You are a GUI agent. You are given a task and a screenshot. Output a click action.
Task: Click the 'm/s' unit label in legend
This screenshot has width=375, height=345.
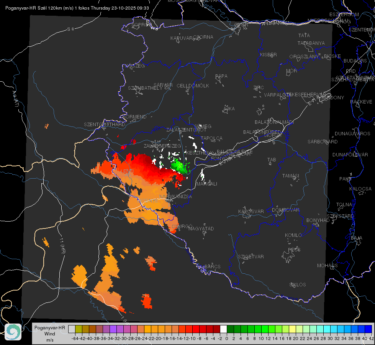49,340
